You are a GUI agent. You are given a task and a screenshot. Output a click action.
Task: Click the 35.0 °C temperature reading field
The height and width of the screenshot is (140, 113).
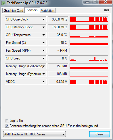coord(58,35)
